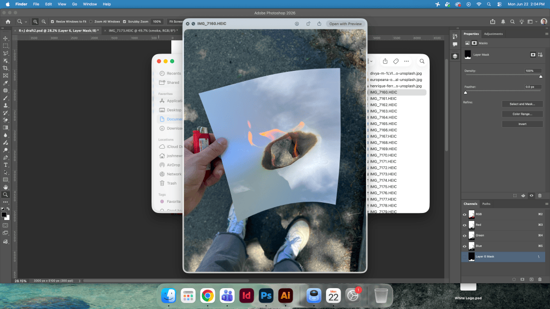Click the zoom-in magnifier in options bar
This screenshot has height=309, width=550.
coord(35,21)
